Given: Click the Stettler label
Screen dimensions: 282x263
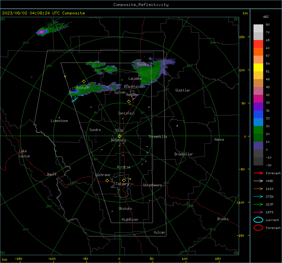Looking at the screenshot, I should (183, 90).
